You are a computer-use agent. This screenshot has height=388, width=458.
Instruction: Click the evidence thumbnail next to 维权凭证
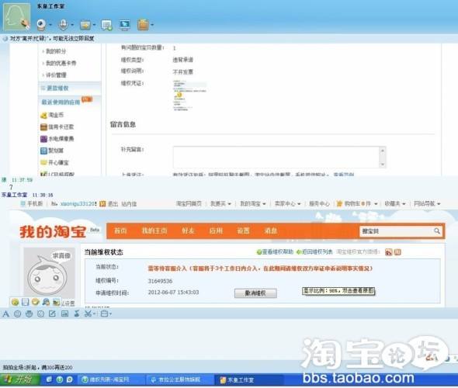point(190,95)
